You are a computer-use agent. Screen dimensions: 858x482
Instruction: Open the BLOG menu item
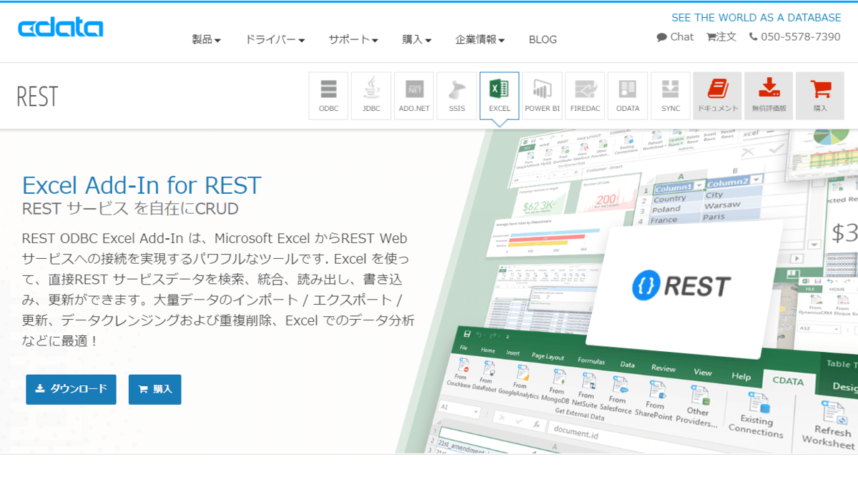(543, 39)
